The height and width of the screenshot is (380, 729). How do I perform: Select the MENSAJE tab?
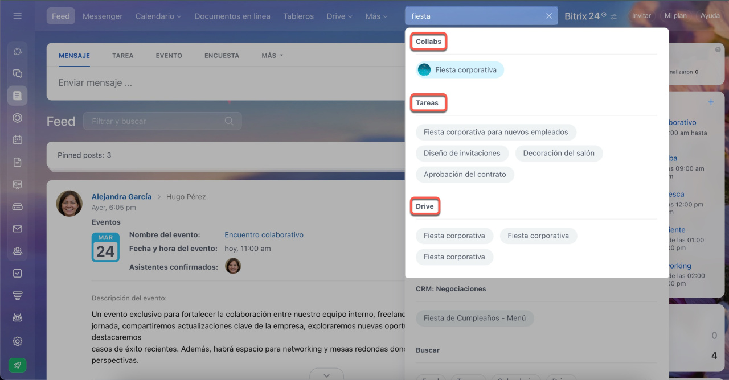click(75, 56)
